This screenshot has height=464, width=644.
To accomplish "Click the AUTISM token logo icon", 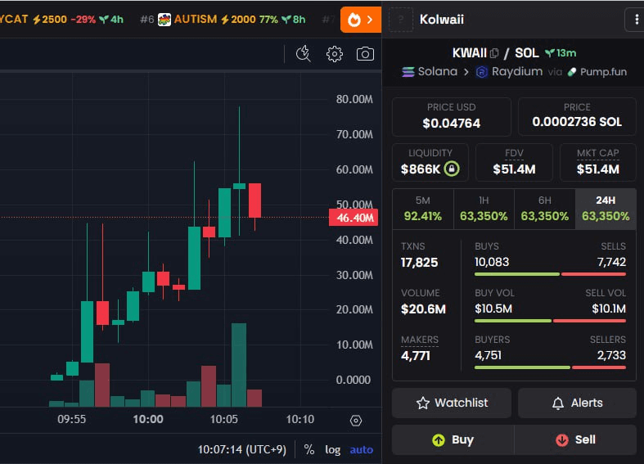I will (x=164, y=20).
